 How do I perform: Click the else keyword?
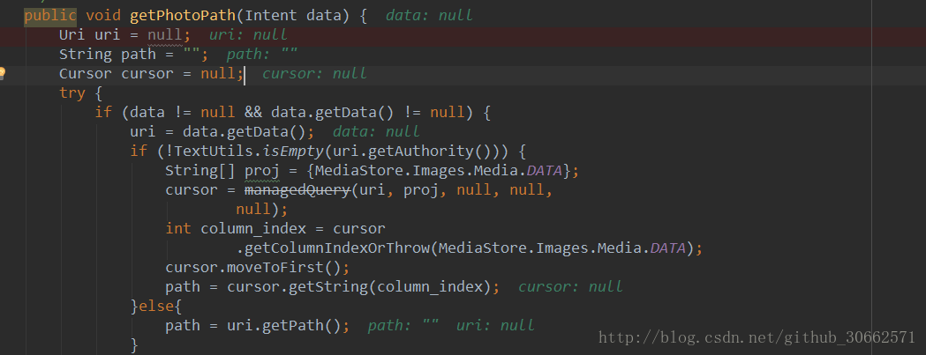pos(156,307)
